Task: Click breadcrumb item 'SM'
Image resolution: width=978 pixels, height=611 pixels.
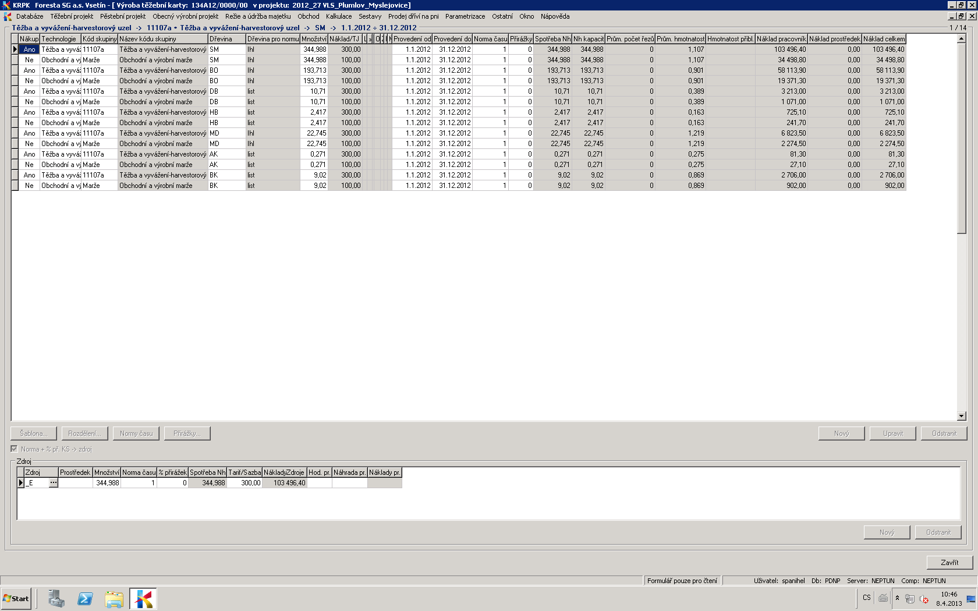Action: (x=320, y=28)
